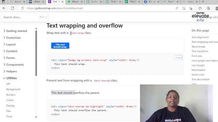This screenshot has width=218, height=122.
Task: Jump to Font weight and italics section
Action: pos(204,61)
